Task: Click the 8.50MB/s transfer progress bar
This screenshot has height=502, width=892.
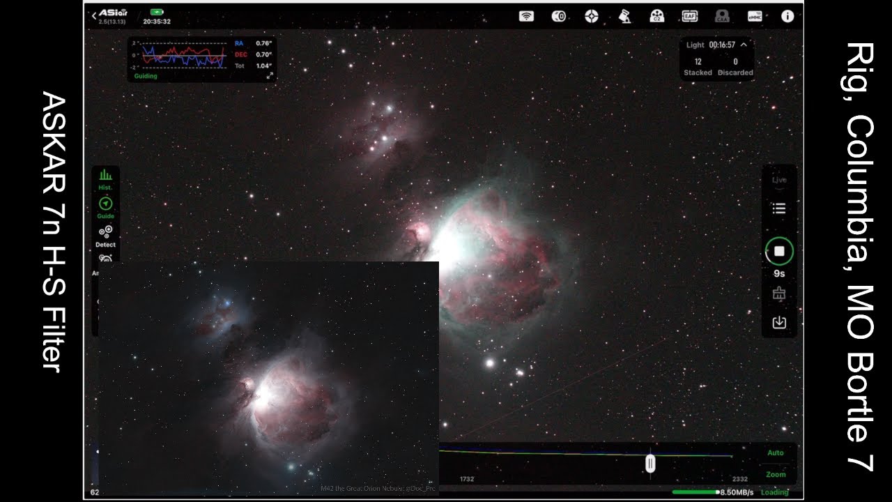Action: (x=695, y=492)
